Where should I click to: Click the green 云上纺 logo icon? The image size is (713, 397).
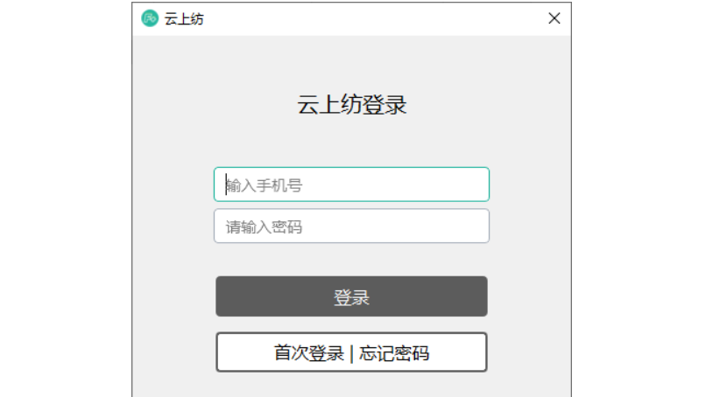150,18
